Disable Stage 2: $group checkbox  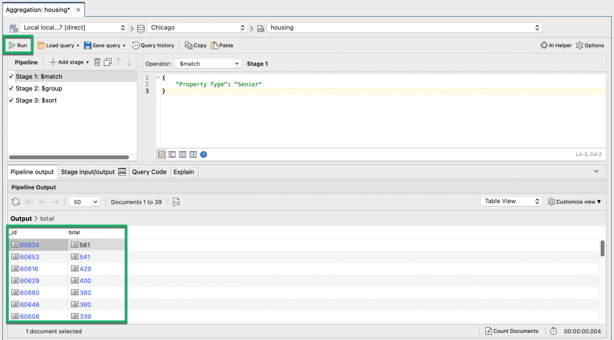pyautogui.click(x=11, y=88)
